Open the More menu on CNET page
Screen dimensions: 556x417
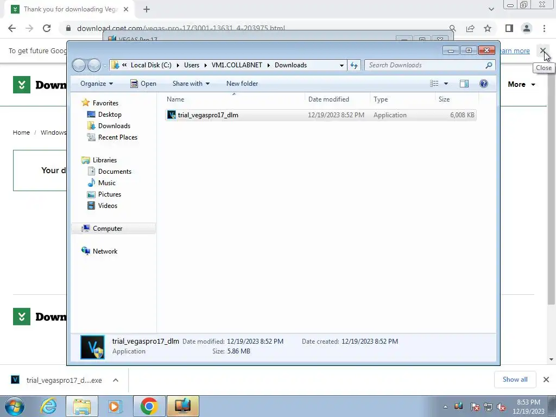point(521,84)
